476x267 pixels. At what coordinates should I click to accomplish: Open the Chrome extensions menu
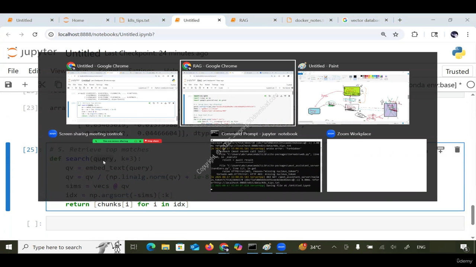coord(415,34)
